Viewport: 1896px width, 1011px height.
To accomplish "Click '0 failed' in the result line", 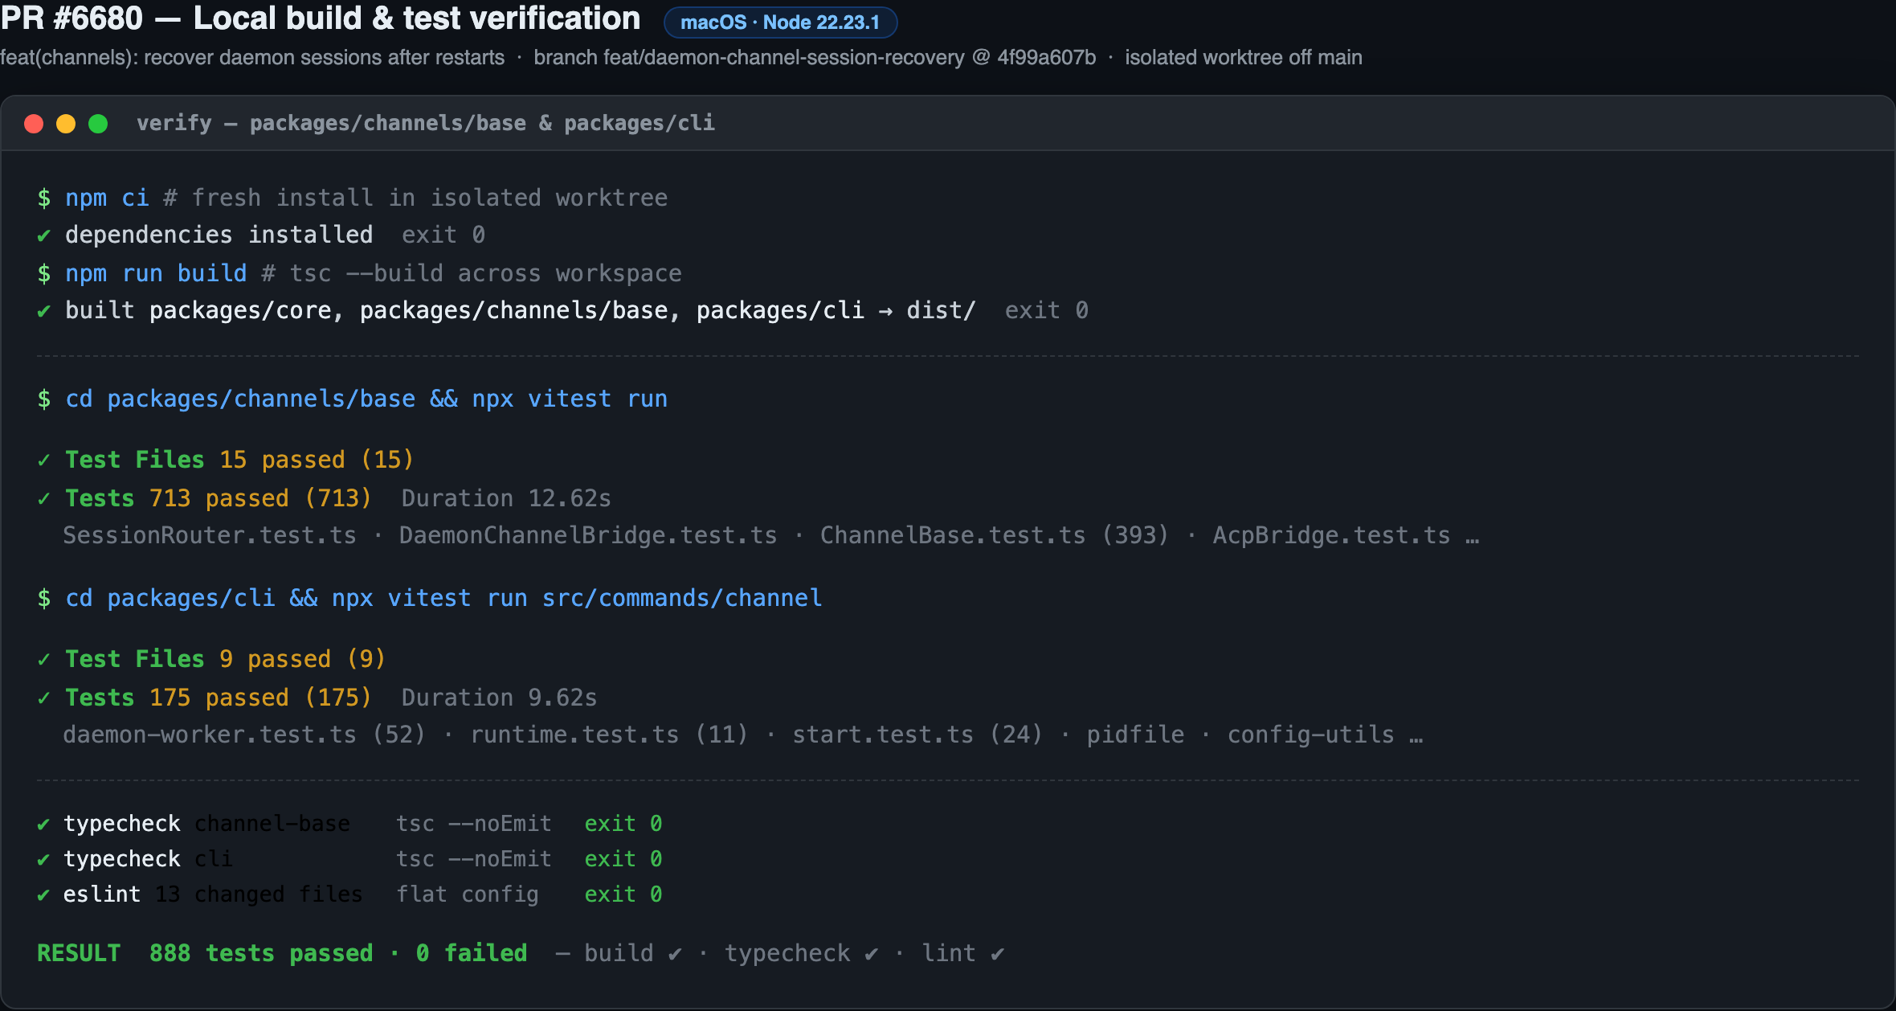I will coord(472,953).
